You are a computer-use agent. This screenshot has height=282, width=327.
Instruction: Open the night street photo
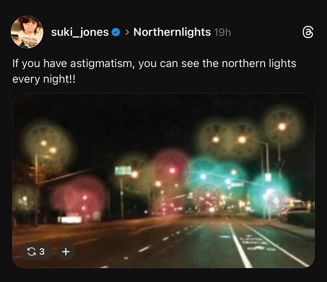pos(163,181)
